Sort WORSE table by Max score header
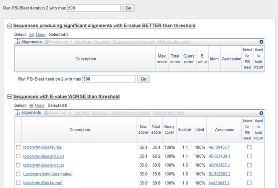278x188 pixels. tap(143, 130)
